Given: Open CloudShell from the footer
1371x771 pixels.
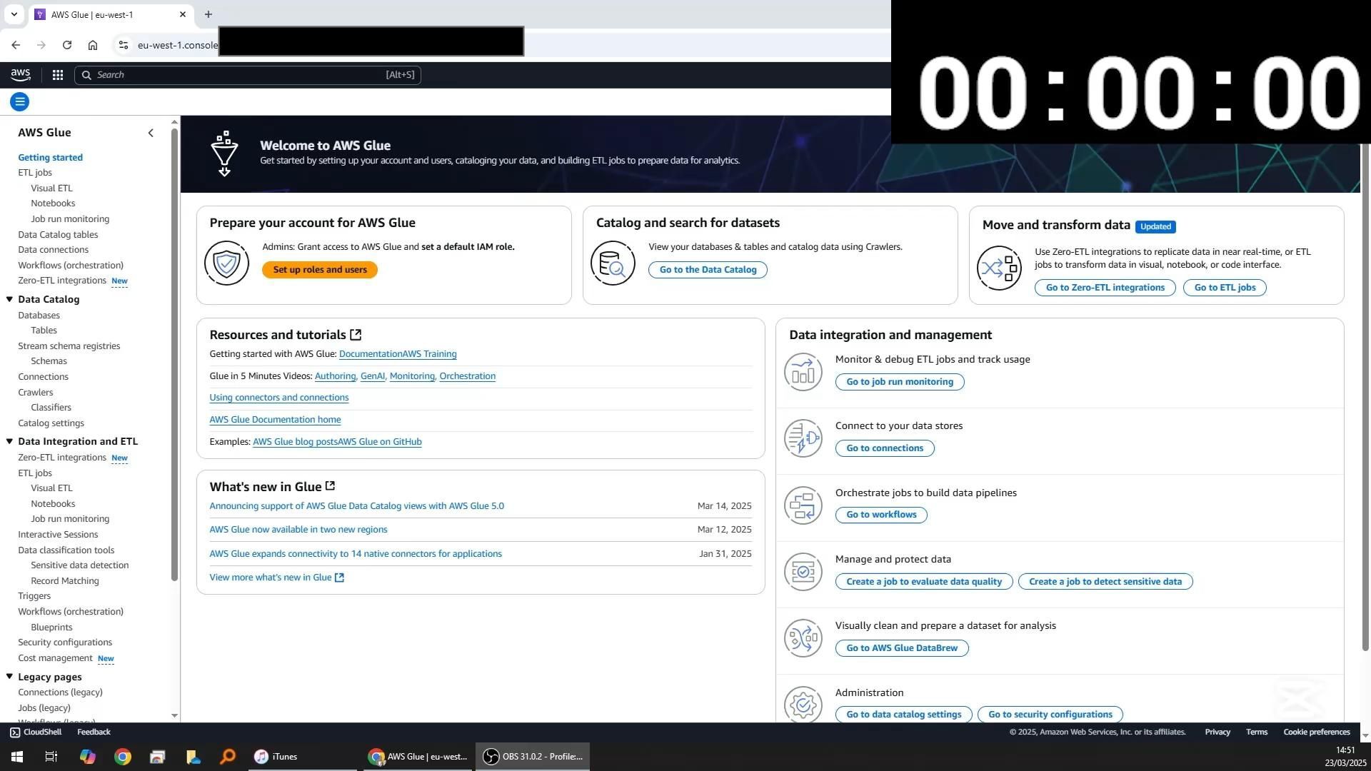Looking at the screenshot, I should click(36, 732).
